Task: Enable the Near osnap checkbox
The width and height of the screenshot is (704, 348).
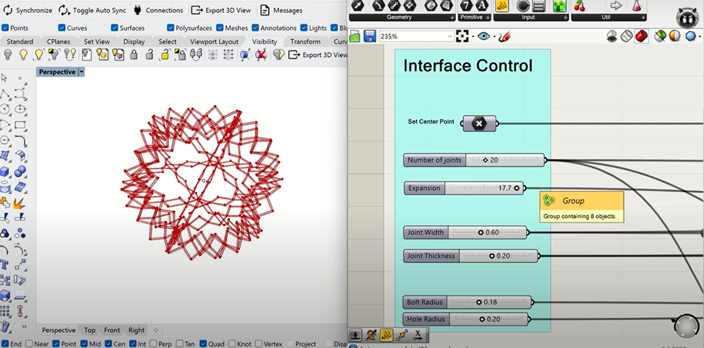Action: pyautogui.click(x=29, y=344)
